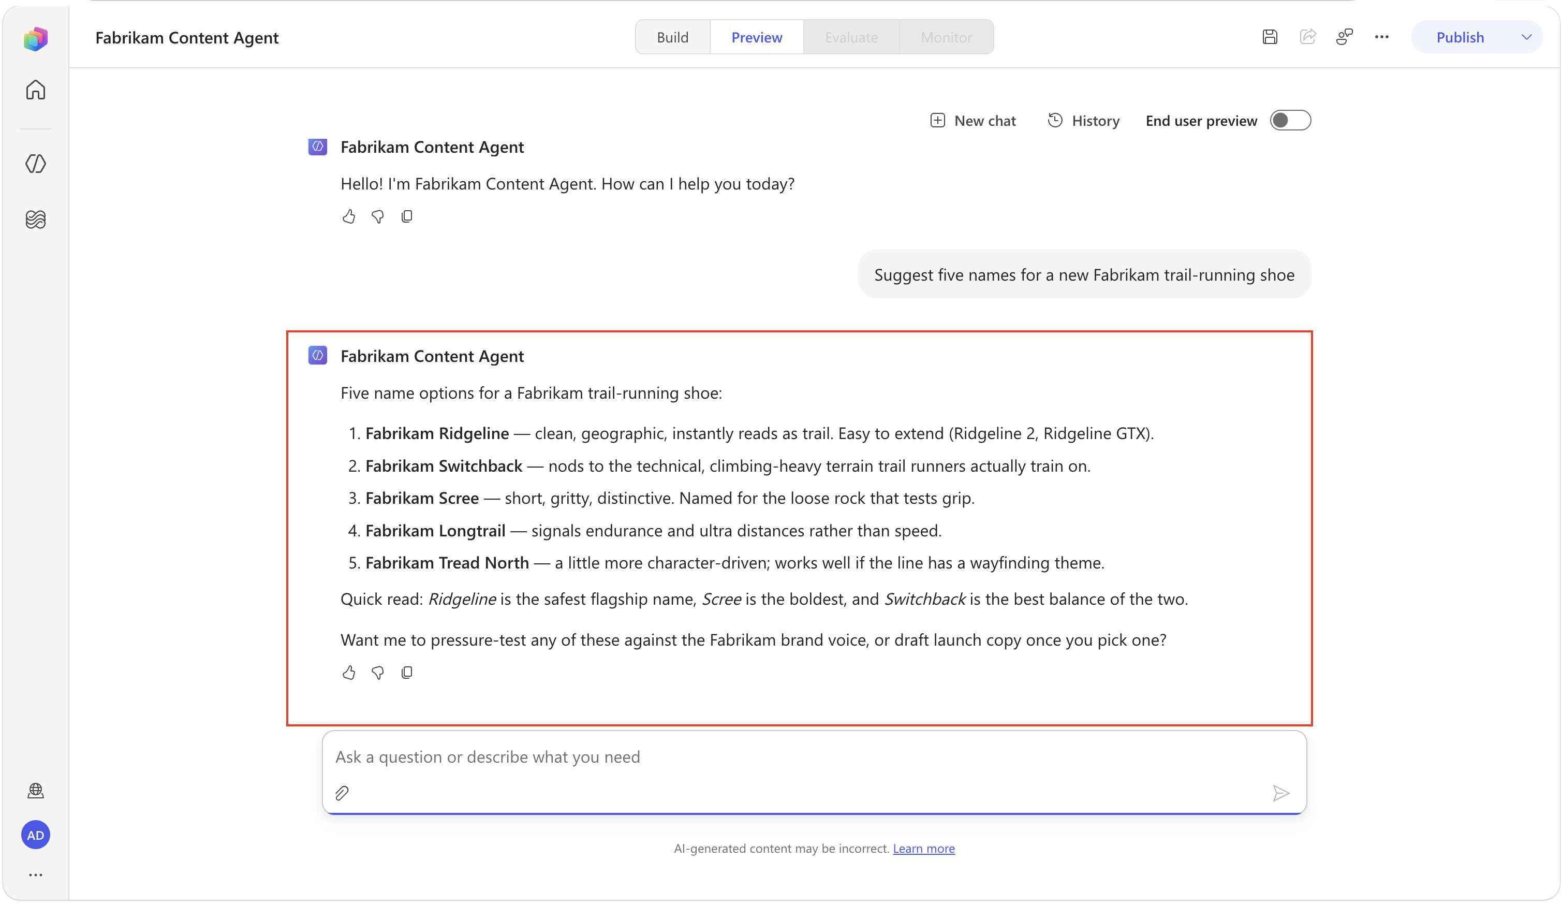The width and height of the screenshot is (1562, 904).
Task: Click the user's trail-running shoe prompt bubble
Action: click(1084, 275)
